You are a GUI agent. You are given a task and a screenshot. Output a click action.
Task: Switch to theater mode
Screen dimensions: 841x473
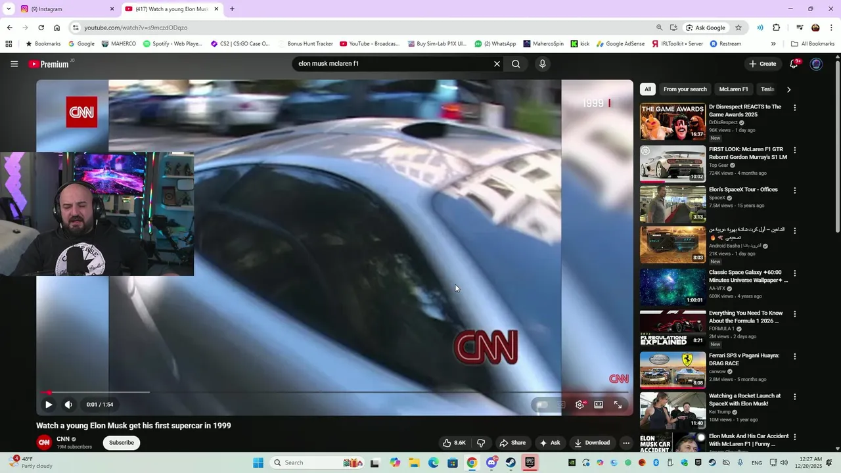599,405
